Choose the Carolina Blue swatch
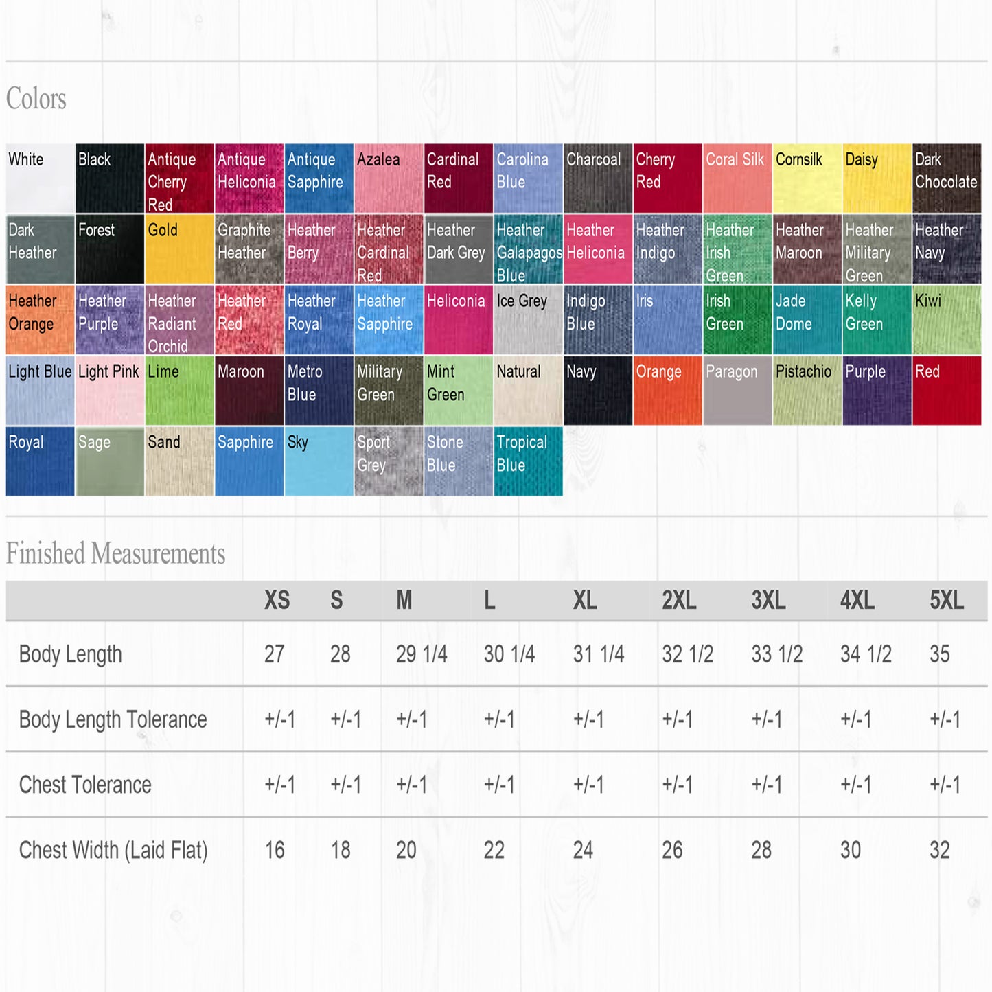The height and width of the screenshot is (992, 992). [528, 178]
